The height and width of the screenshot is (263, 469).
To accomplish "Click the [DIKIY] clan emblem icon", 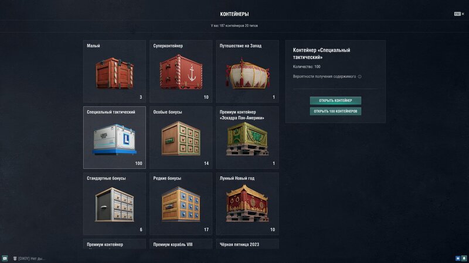I will [x=15, y=258].
